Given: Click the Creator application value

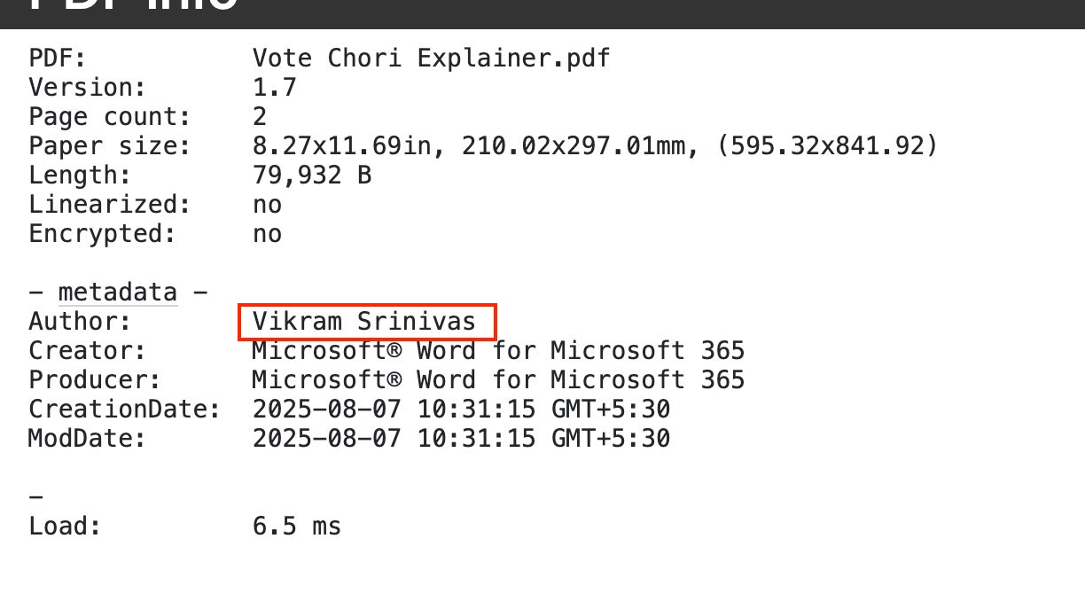Looking at the screenshot, I should pos(497,351).
